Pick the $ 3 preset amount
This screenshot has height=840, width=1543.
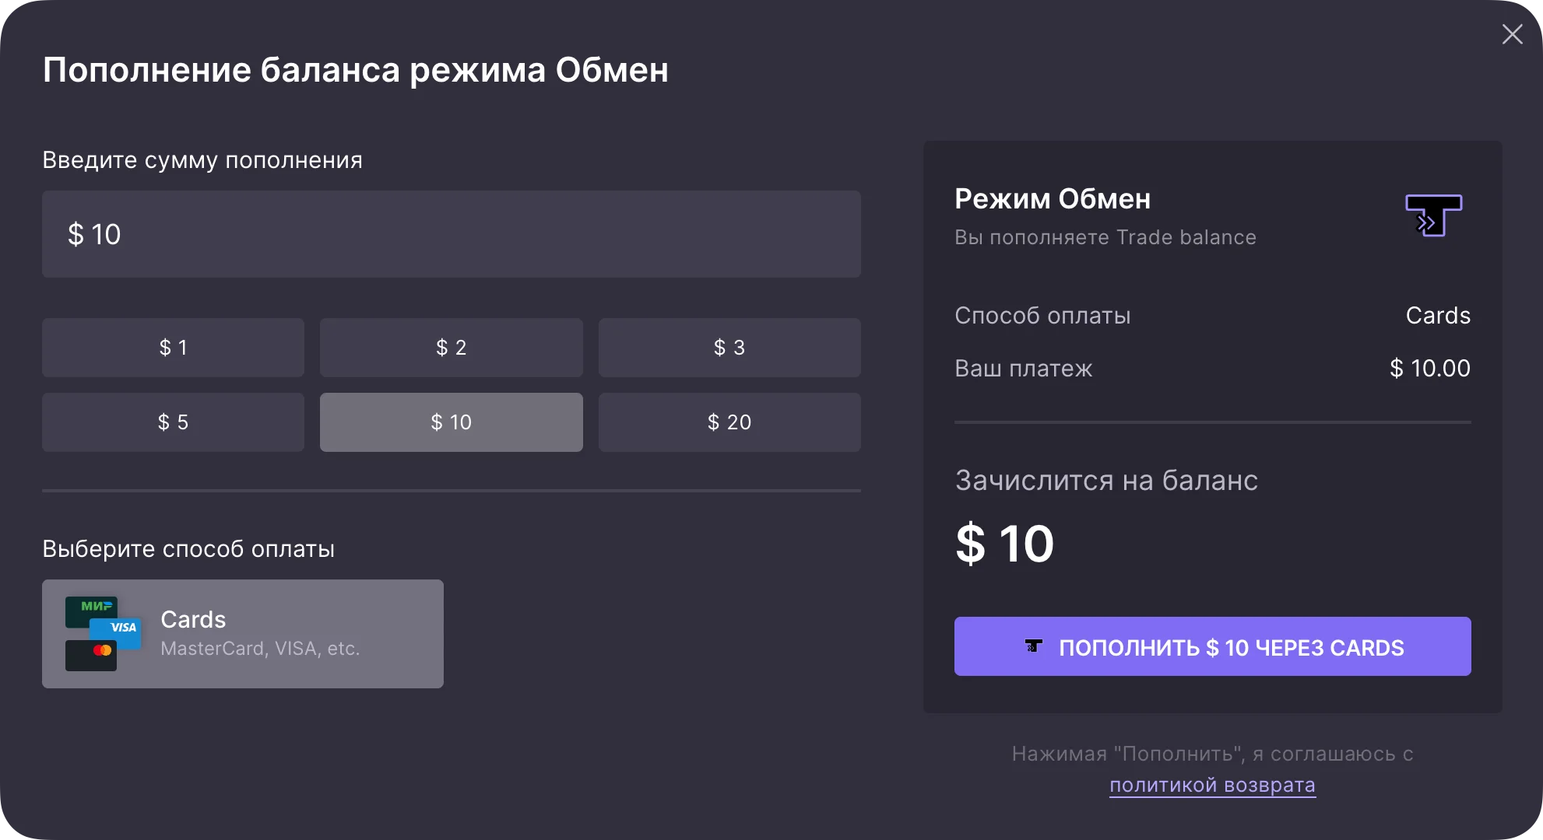729,348
